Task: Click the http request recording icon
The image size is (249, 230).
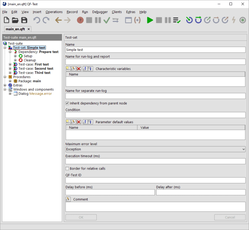Action: click(115, 20)
